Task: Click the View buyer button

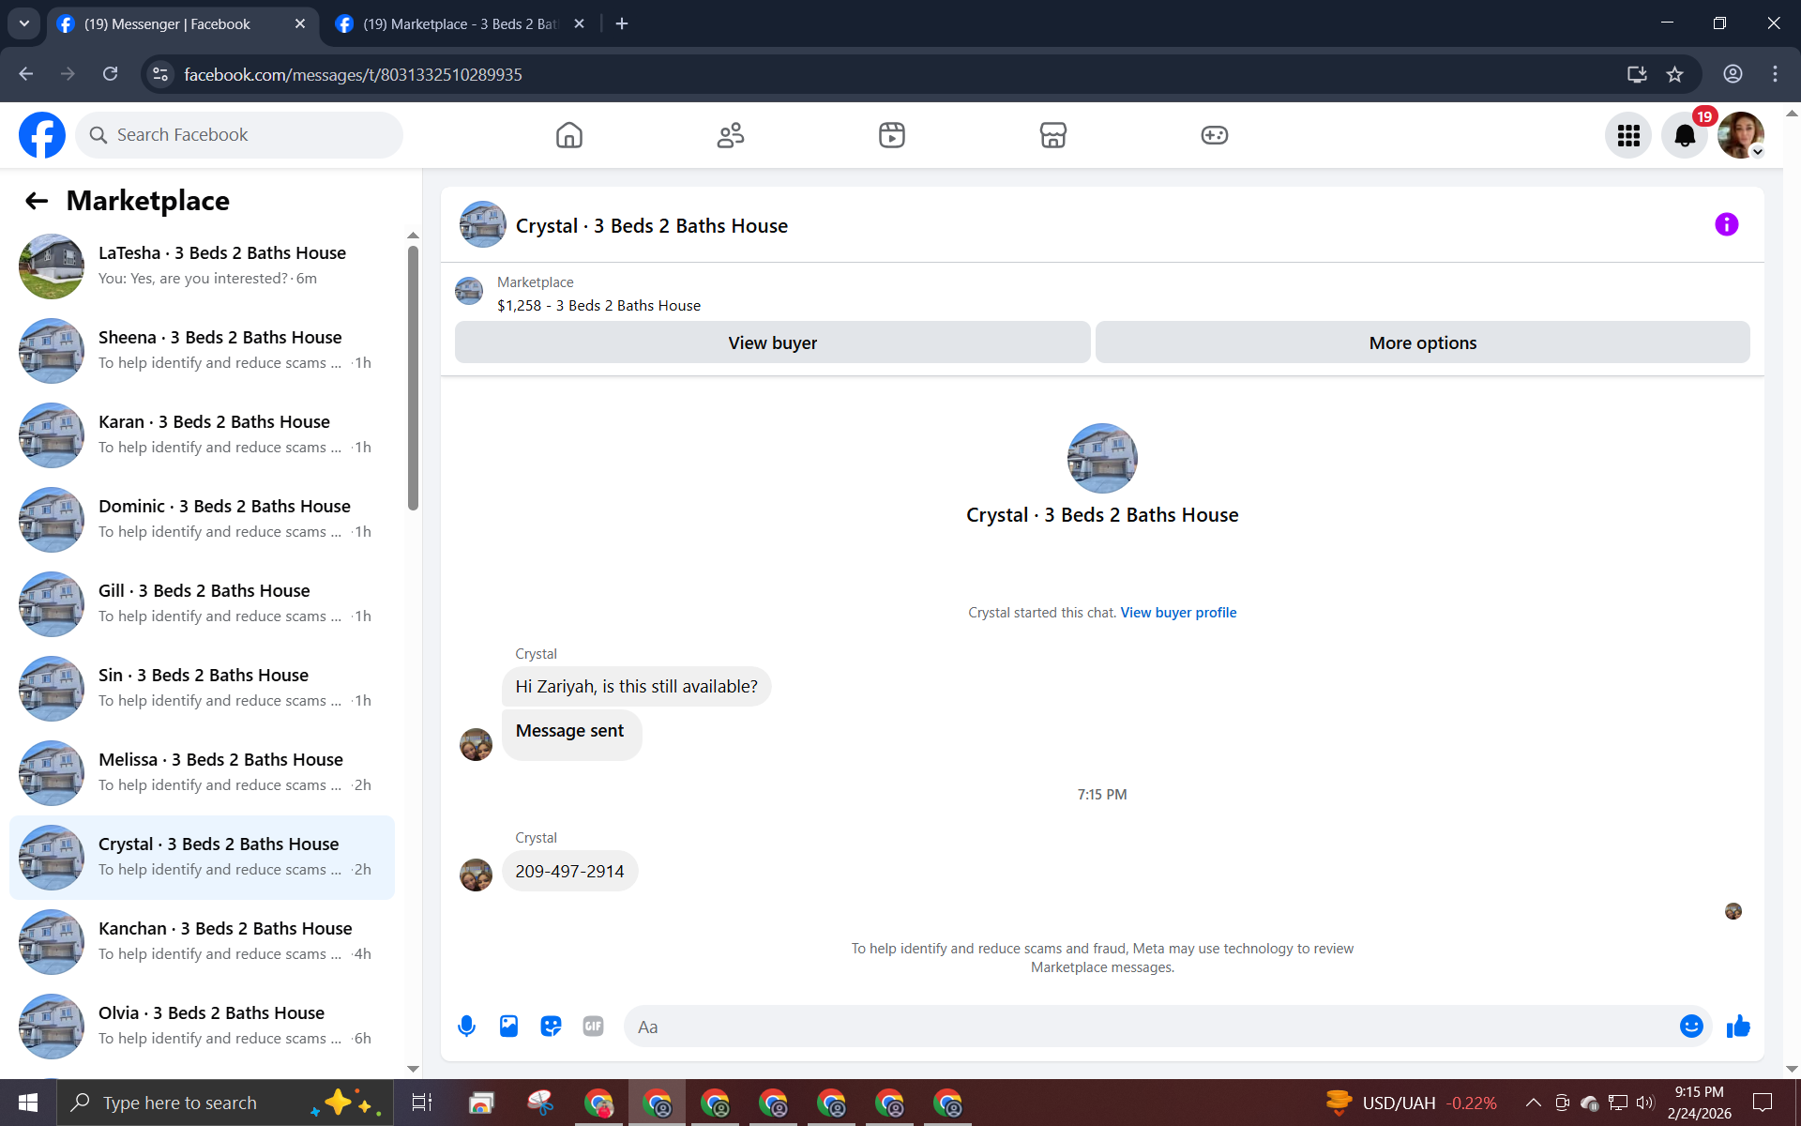Action: coord(772,342)
